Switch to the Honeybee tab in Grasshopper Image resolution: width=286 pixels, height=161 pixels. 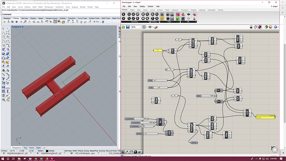pos(211,10)
